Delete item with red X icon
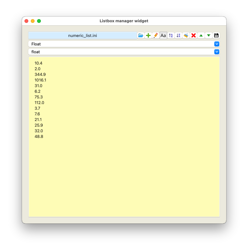252x252 pixels. pos(194,35)
